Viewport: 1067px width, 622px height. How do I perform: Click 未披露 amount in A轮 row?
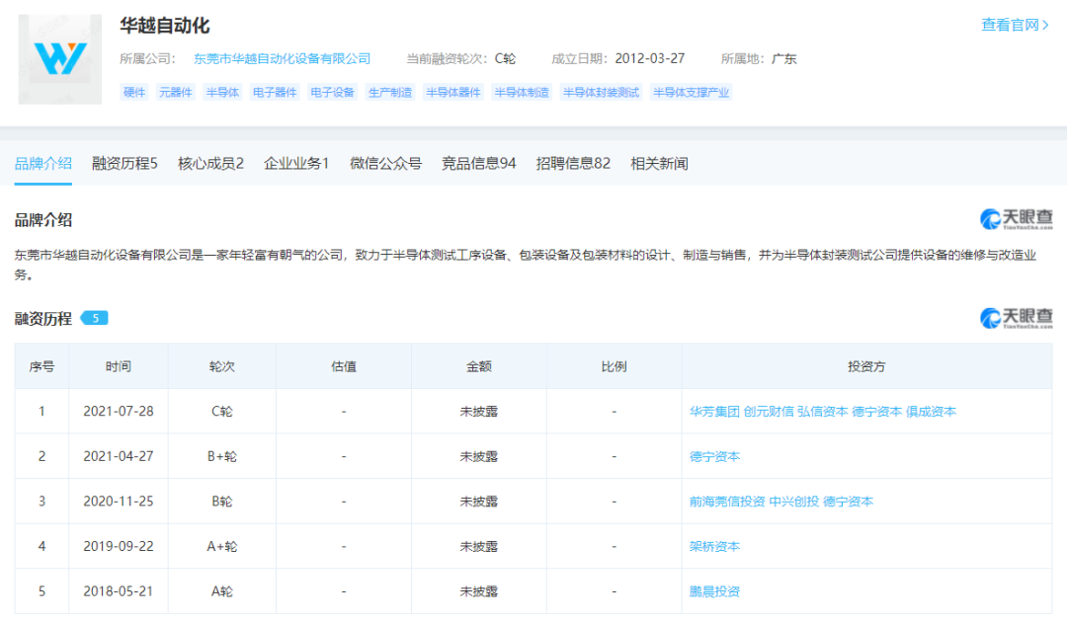click(x=478, y=590)
